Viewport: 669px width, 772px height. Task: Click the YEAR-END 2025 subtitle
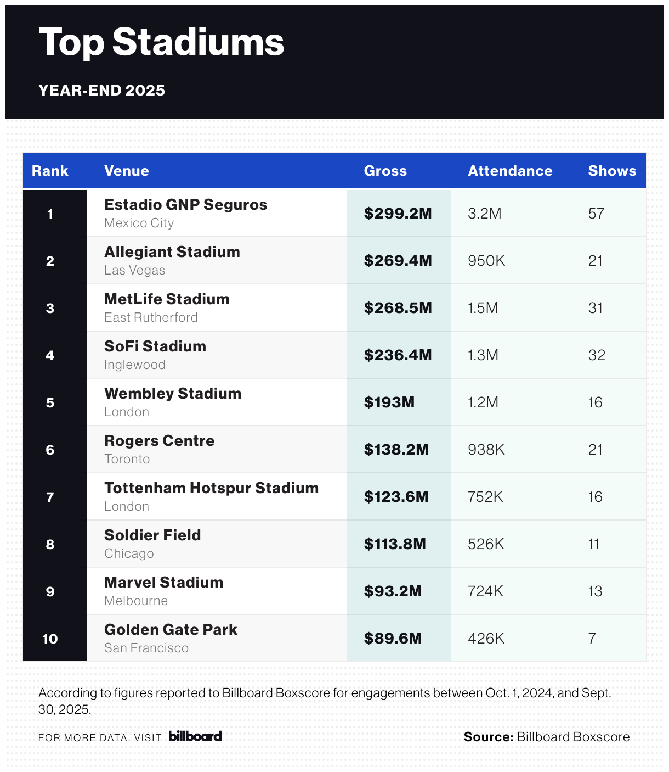click(x=102, y=90)
